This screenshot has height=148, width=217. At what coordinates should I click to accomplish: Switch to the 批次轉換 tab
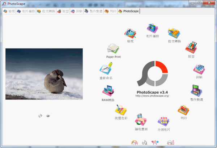pos(46,12)
